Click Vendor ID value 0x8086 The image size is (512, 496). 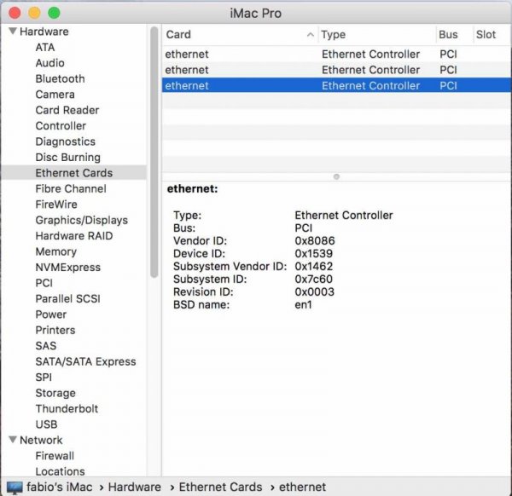tap(315, 241)
